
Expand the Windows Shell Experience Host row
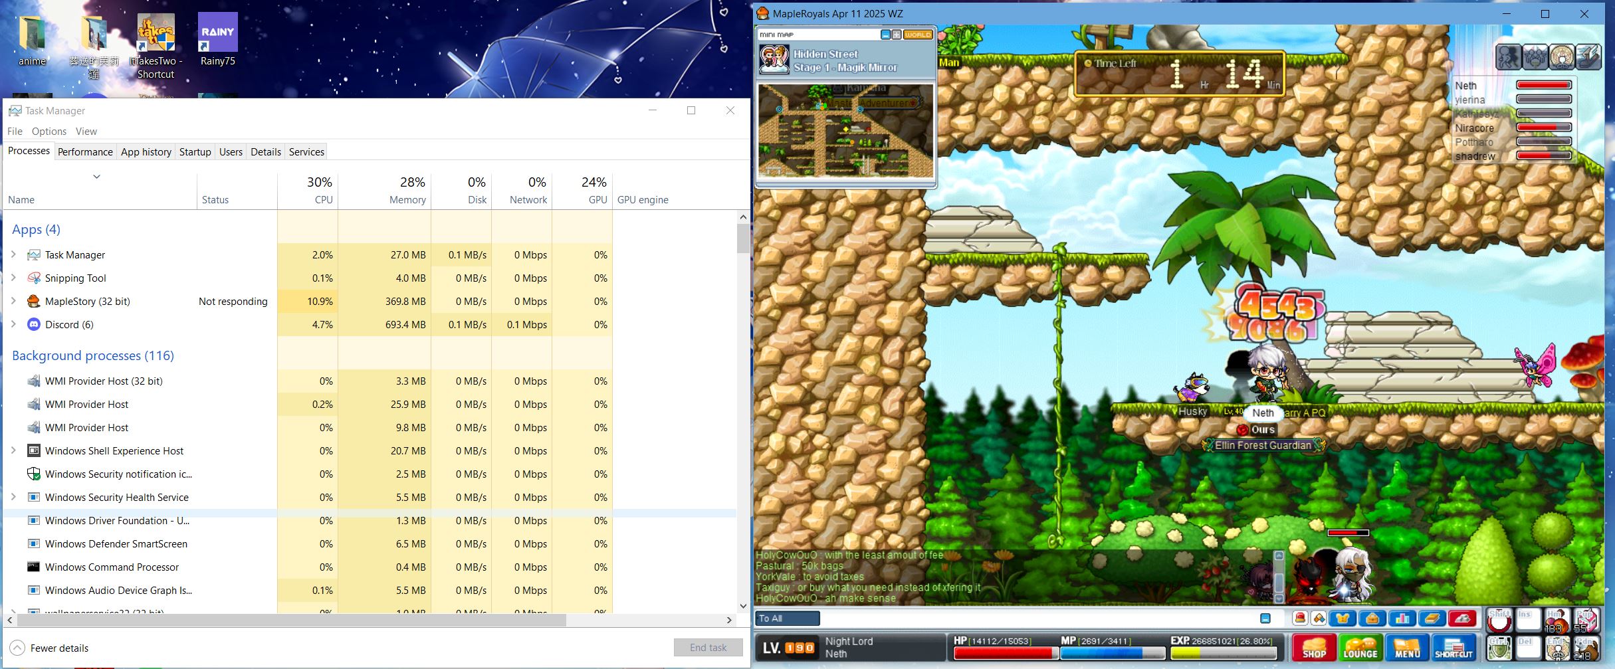click(x=13, y=451)
